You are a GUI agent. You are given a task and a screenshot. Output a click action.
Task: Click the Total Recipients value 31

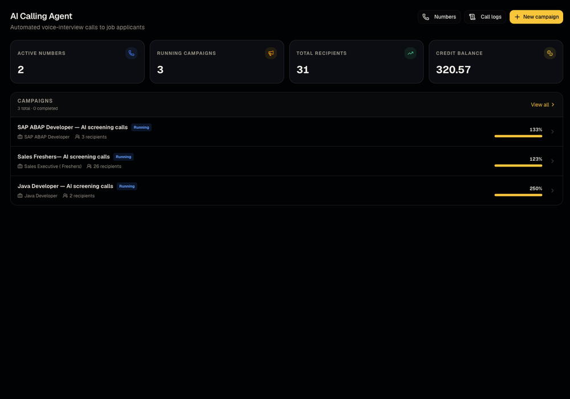coord(303,70)
